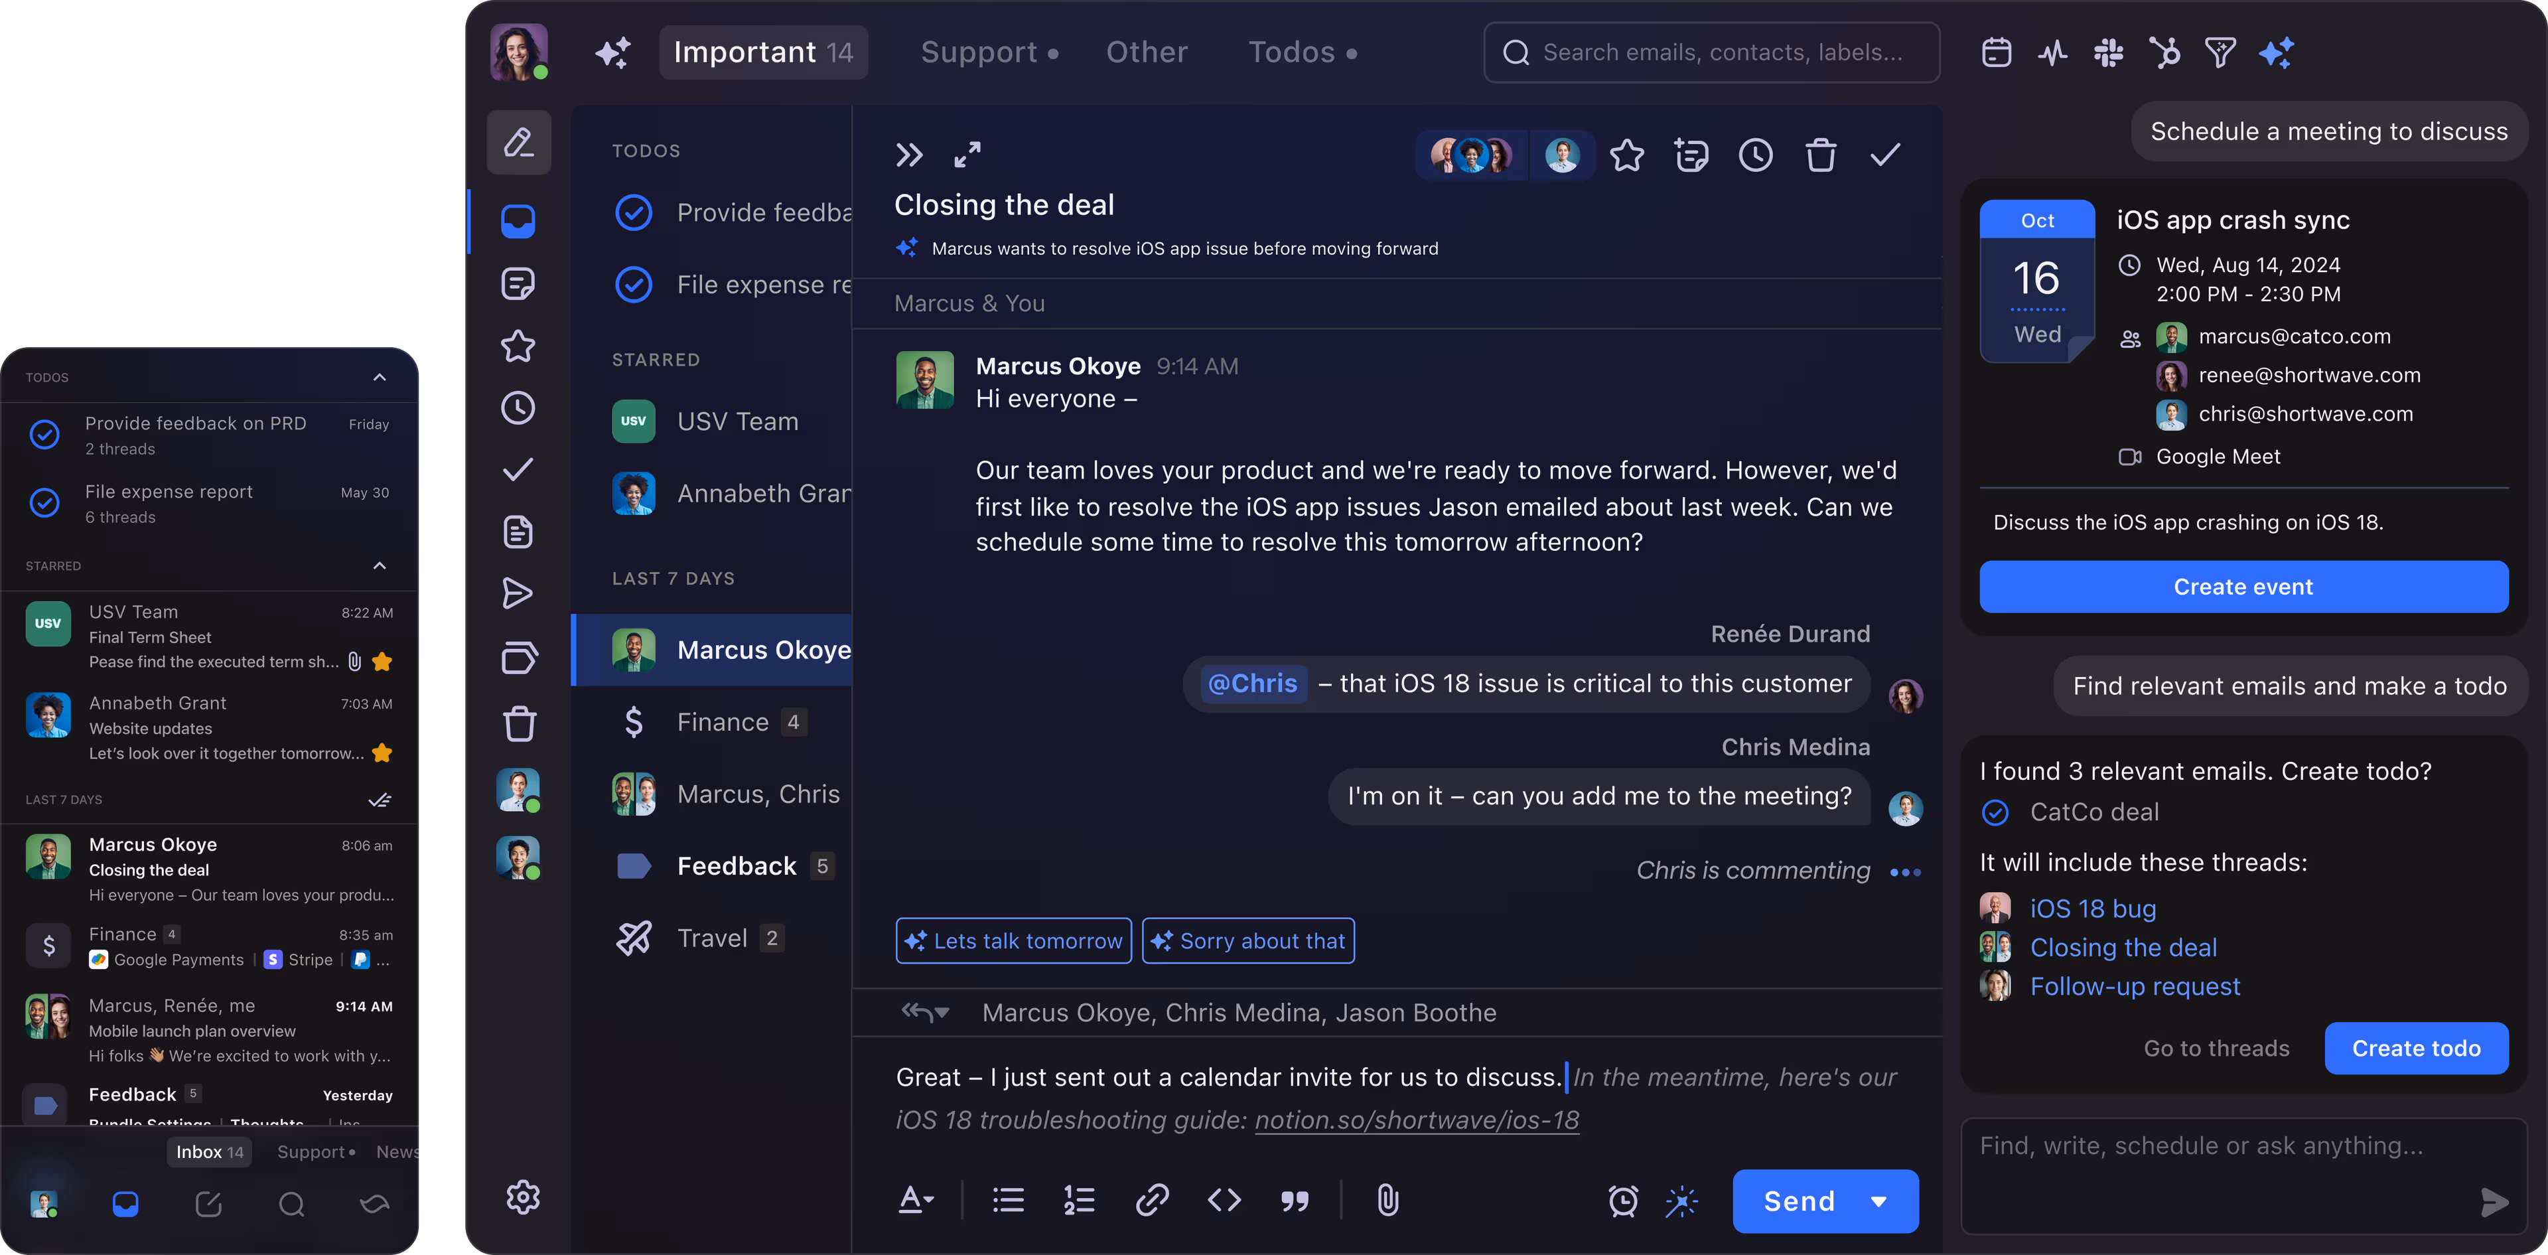
Task: Toggle the CatCo deal todo circle
Action: (x=1995, y=812)
